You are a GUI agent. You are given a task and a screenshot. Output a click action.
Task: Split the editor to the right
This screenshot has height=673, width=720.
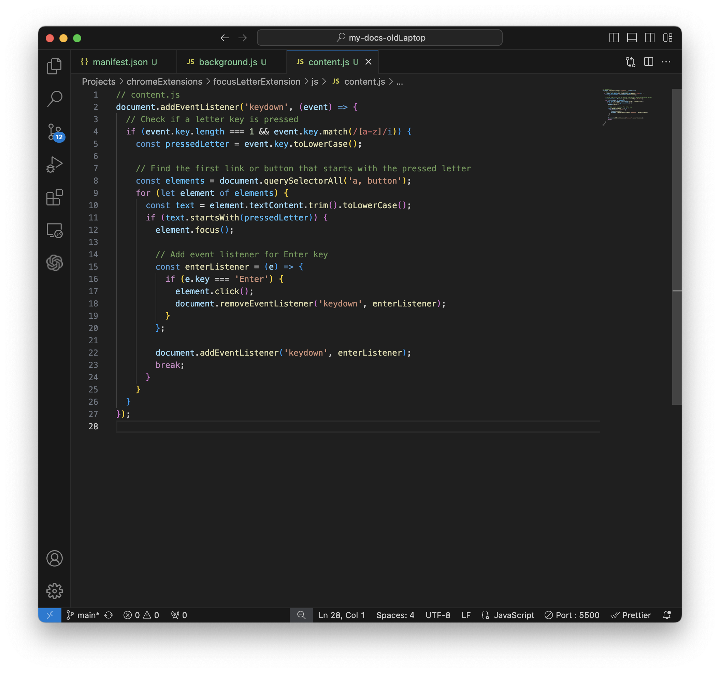pyautogui.click(x=649, y=62)
